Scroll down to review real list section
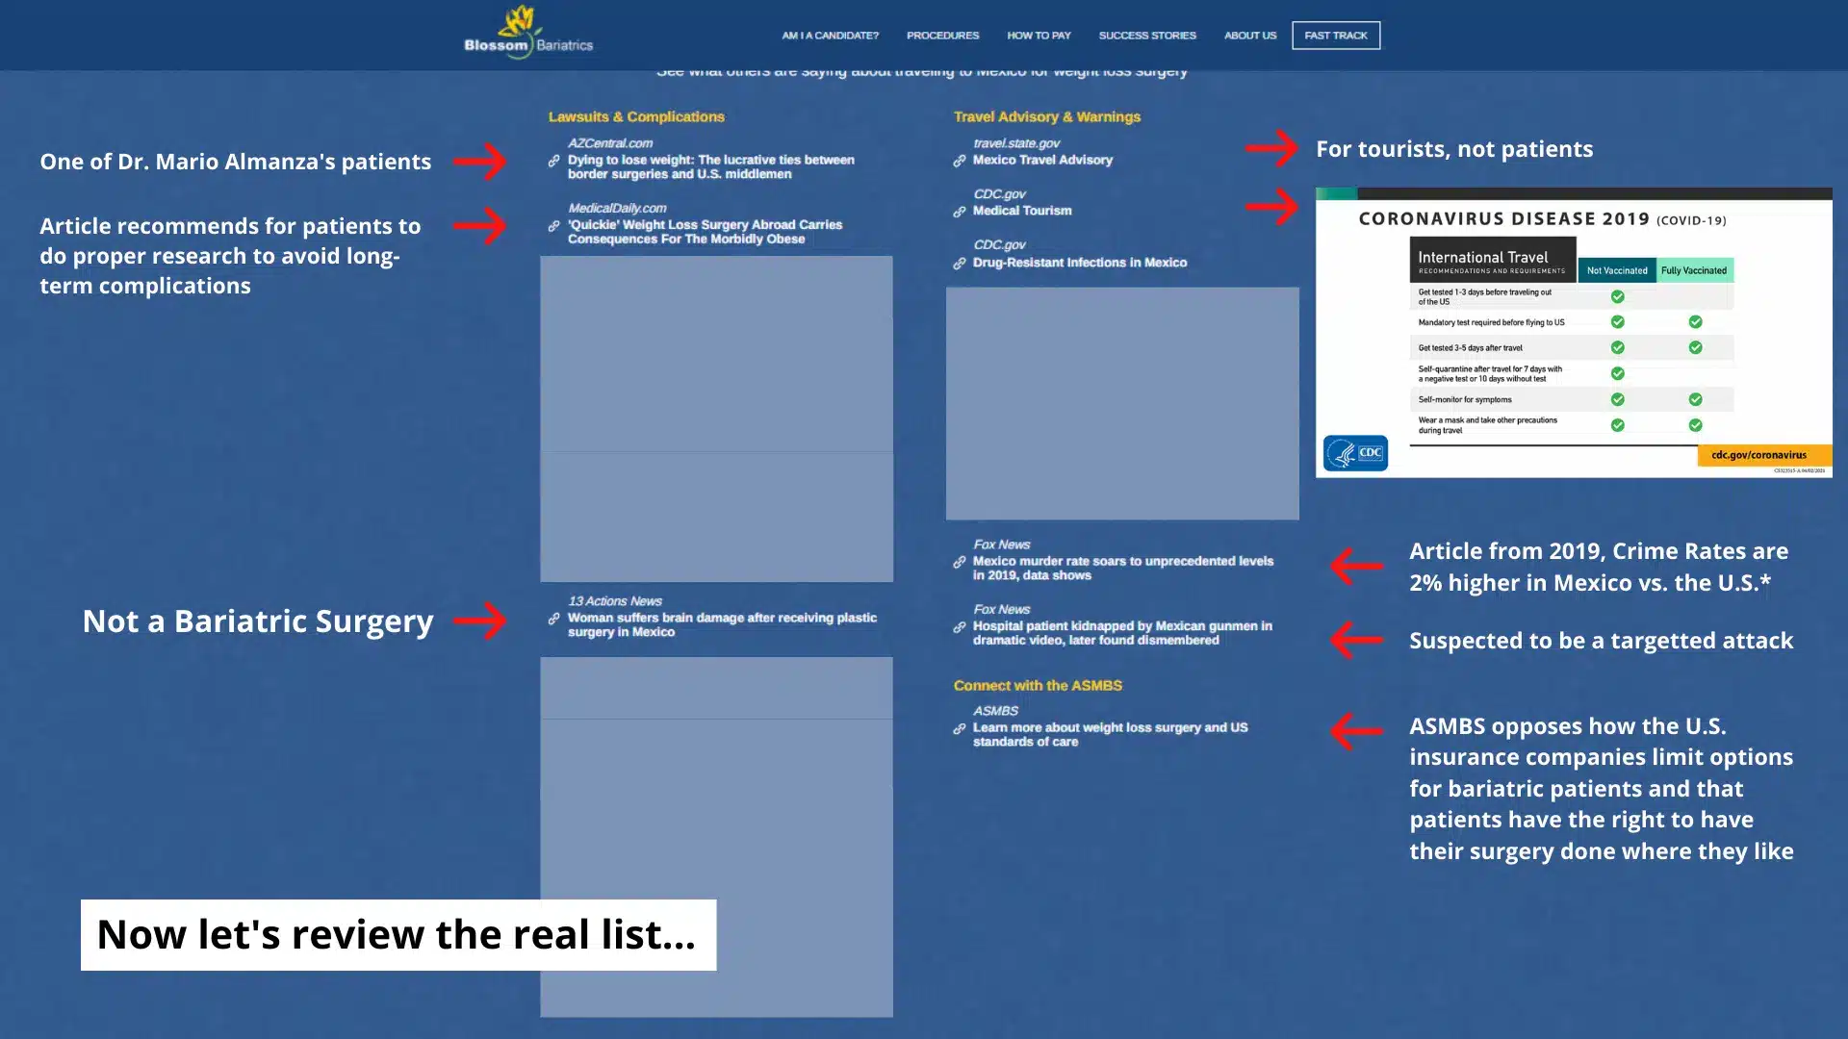Image resolution: width=1848 pixels, height=1039 pixels. pos(396,932)
